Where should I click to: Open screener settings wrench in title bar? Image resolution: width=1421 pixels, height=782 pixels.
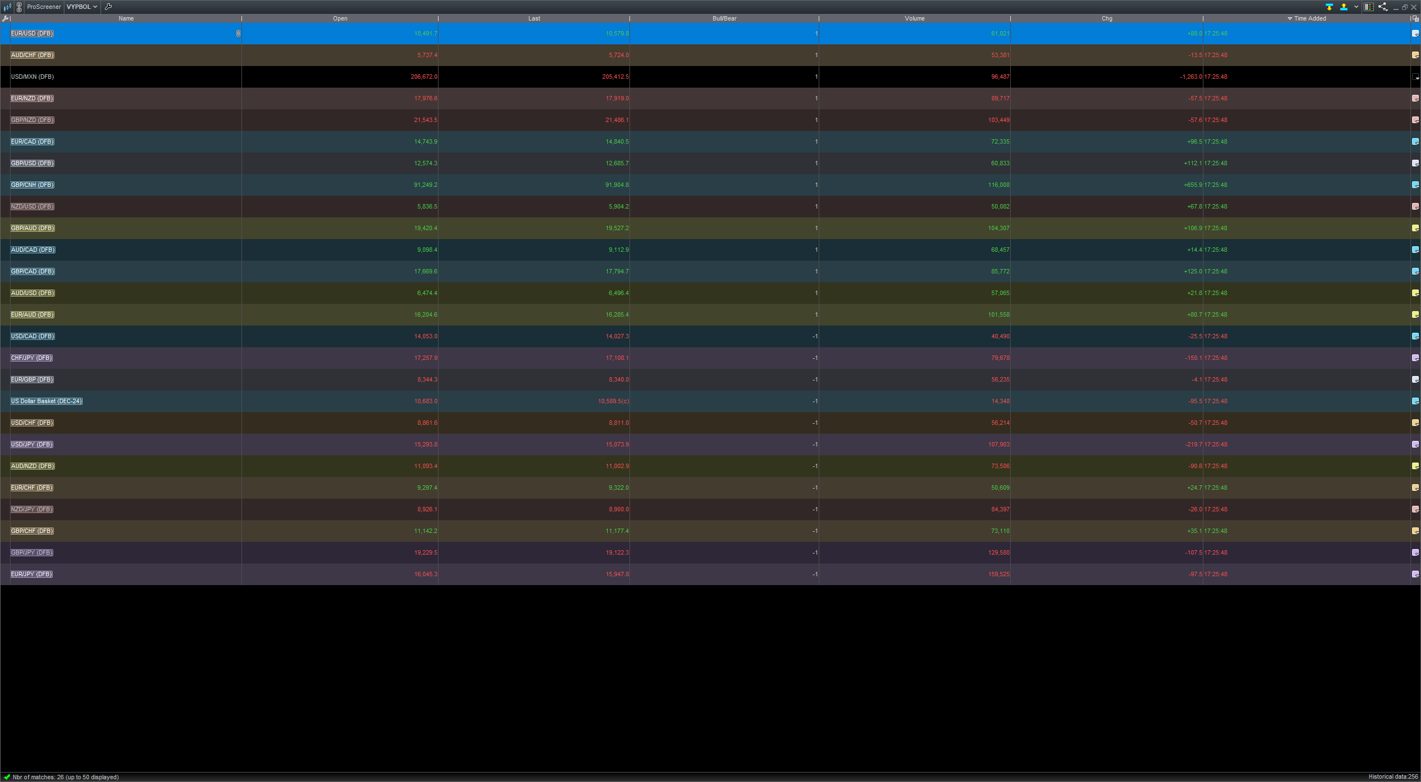(x=108, y=7)
